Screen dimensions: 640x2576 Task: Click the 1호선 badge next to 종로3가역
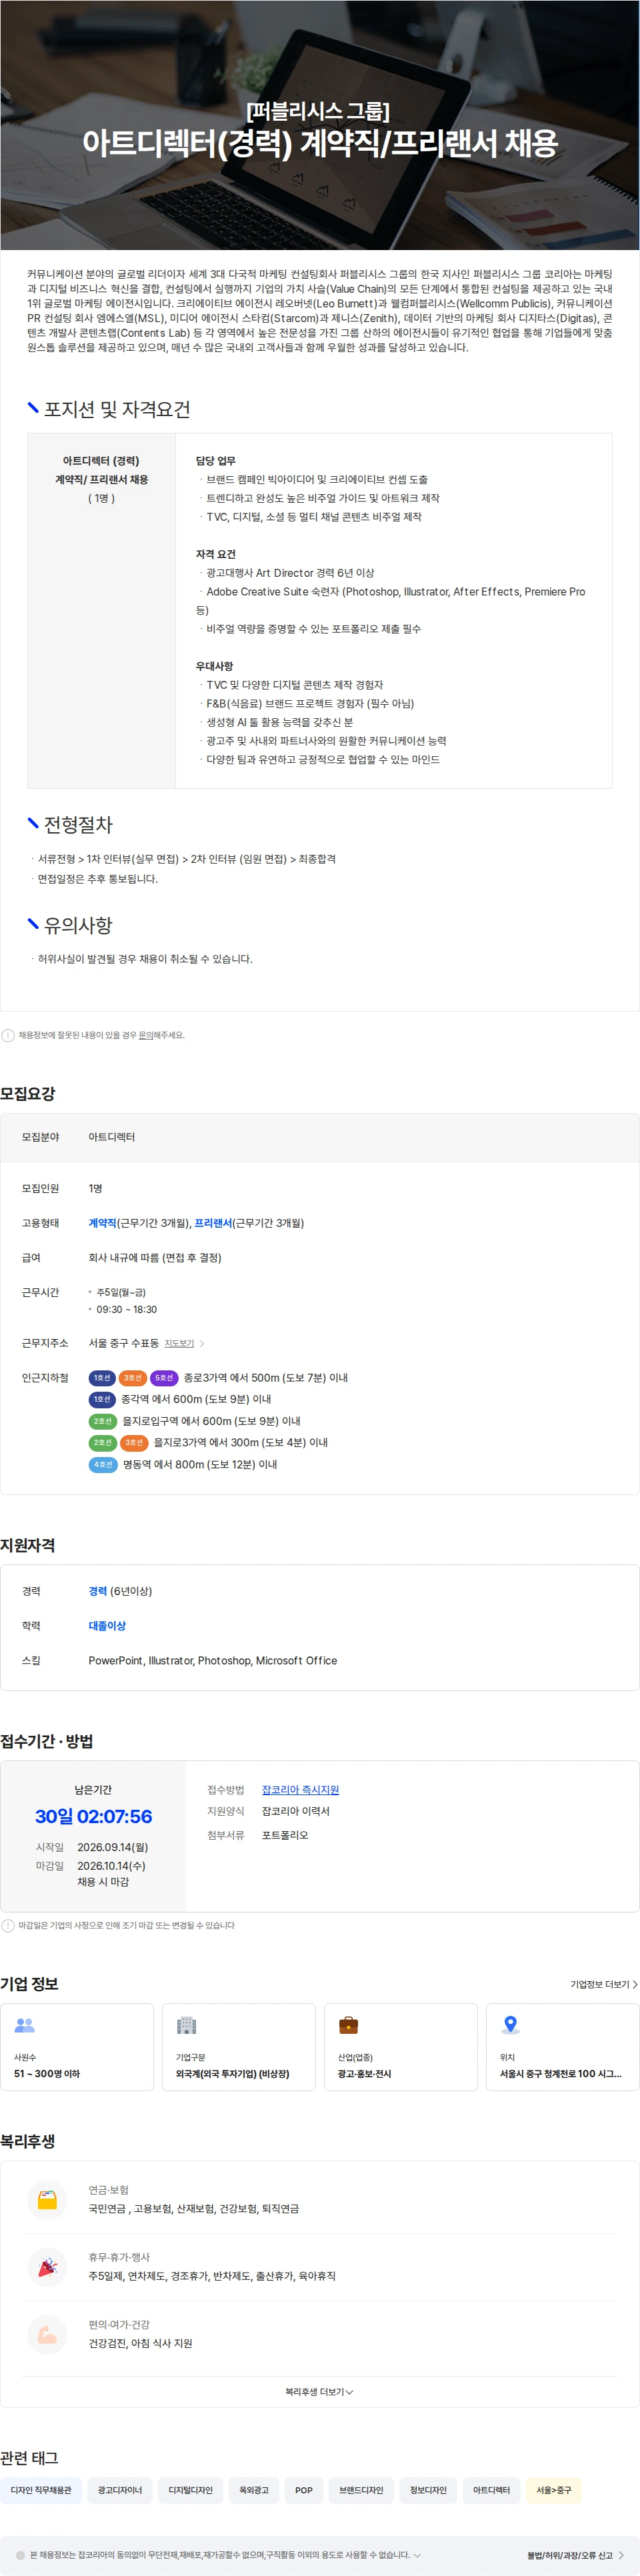[102, 1378]
